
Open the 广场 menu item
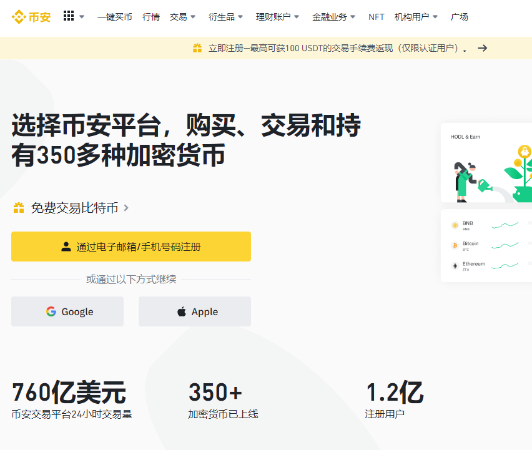pyautogui.click(x=460, y=17)
